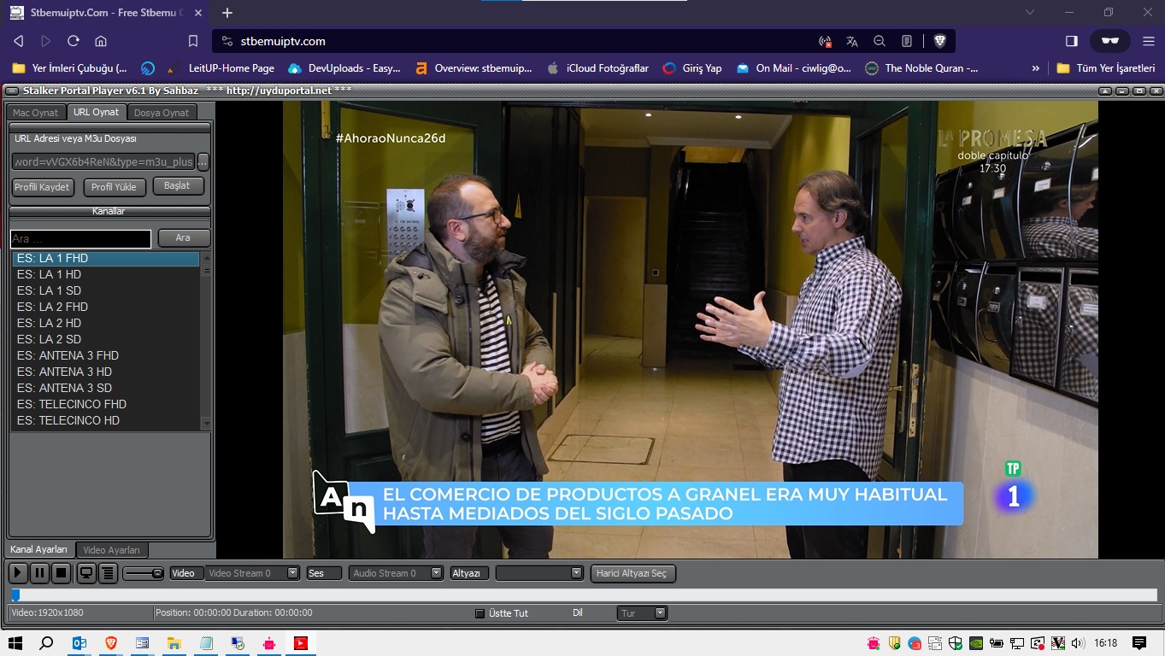Click Profil Kaydet button
Viewport: 1165px width, 656px height.
pyautogui.click(x=43, y=187)
